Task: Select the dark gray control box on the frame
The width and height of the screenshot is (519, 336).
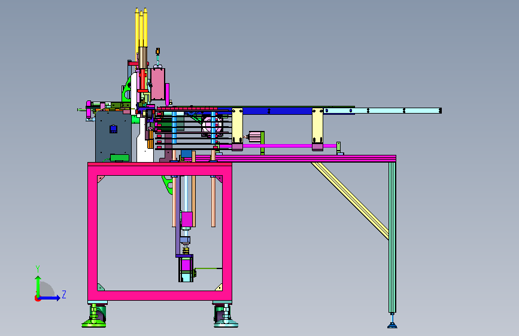Action: coord(113,136)
